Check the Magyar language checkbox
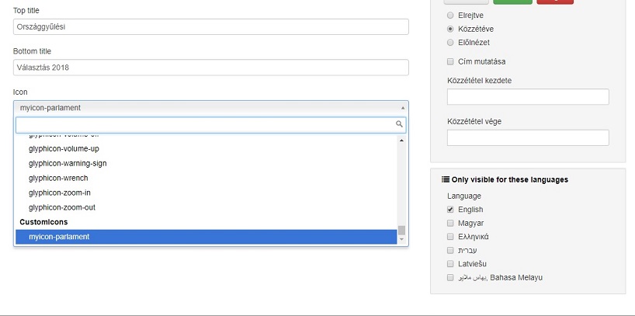 point(450,224)
